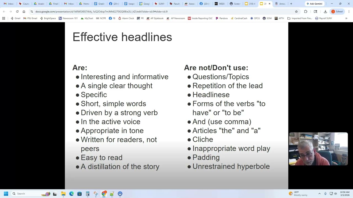Click the 'Headlinese' bullet text

pyautogui.click(x=211, y=95)
